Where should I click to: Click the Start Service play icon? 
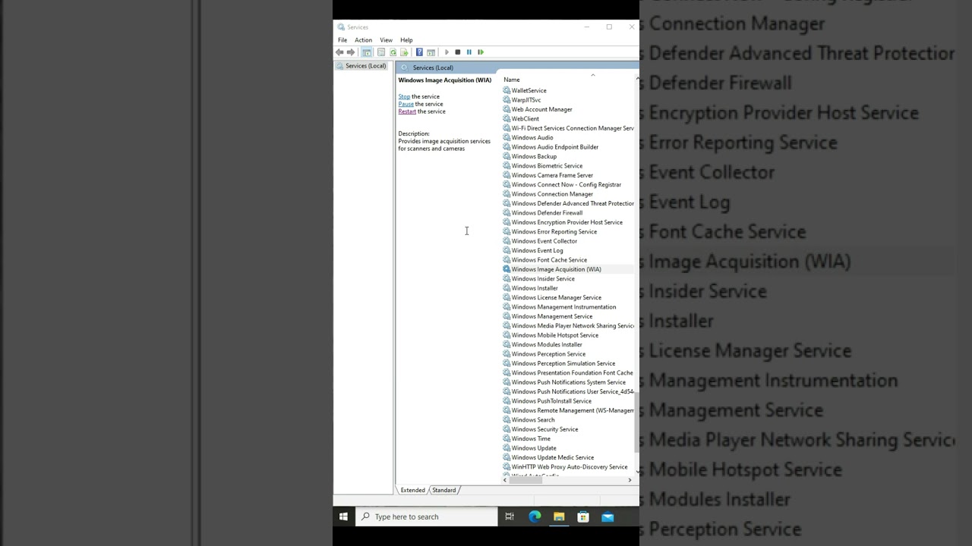[447, 52]
